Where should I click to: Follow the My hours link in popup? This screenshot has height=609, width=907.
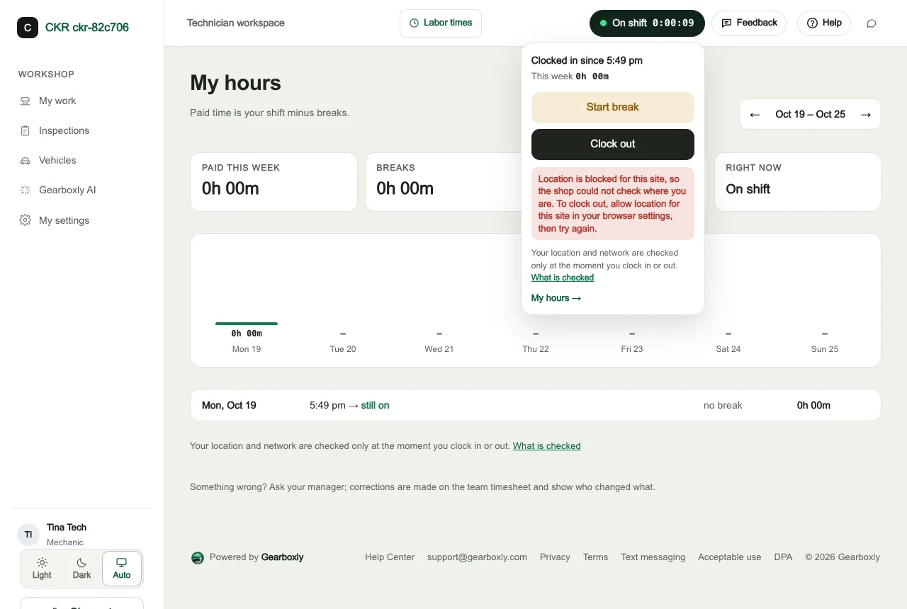pyautogui.click(x=556, y=298)
